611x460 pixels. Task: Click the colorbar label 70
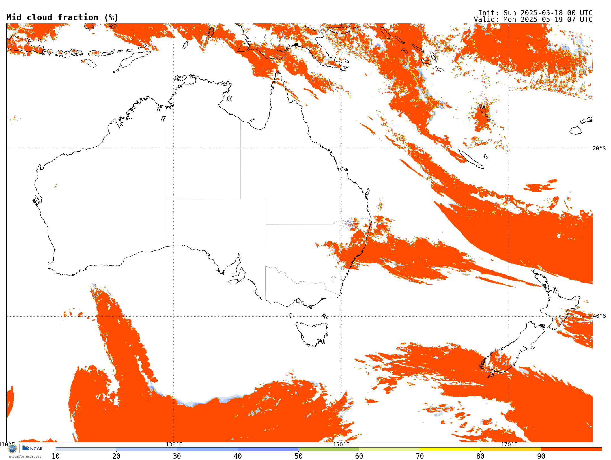[420, 456]
